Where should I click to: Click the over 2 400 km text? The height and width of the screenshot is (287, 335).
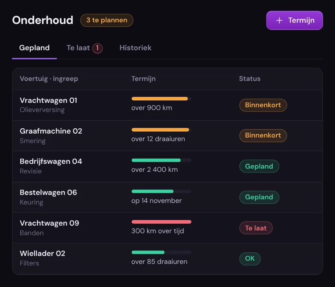154,169
